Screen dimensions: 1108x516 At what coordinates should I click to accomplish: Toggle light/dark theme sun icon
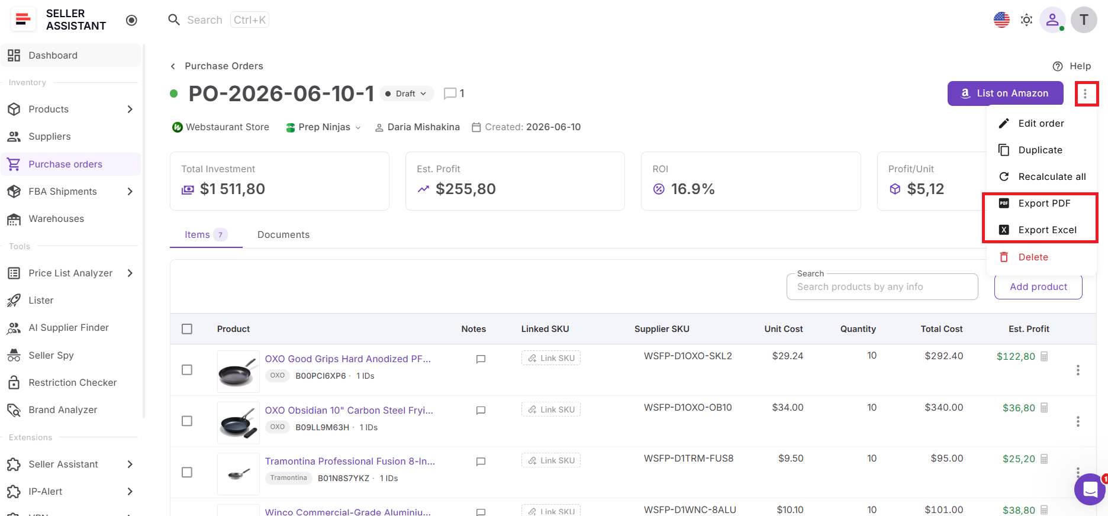pyautogui.click(x=1027, y=20)
